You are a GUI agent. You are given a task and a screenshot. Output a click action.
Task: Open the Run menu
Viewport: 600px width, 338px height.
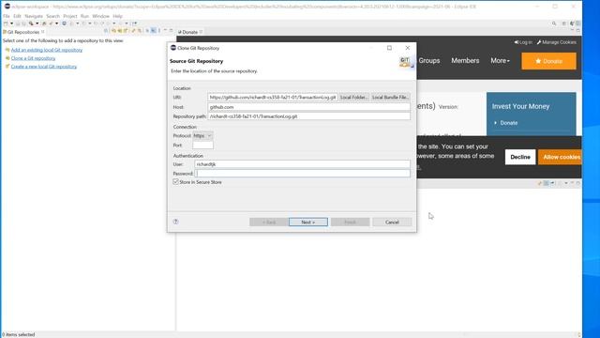(x=84, y=16)
